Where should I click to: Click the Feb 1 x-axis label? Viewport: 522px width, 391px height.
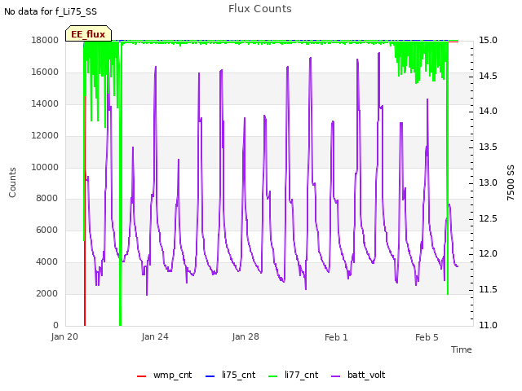pyautogui.click(x=336, y=337)
